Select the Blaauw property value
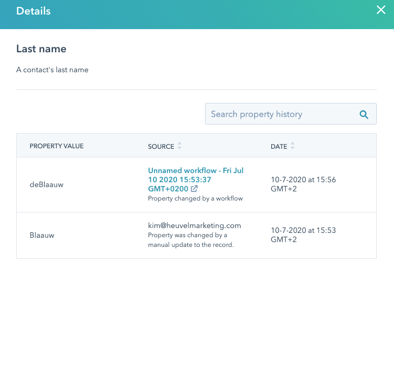This screenshot has width=394, height=386. tap(42, 235)
